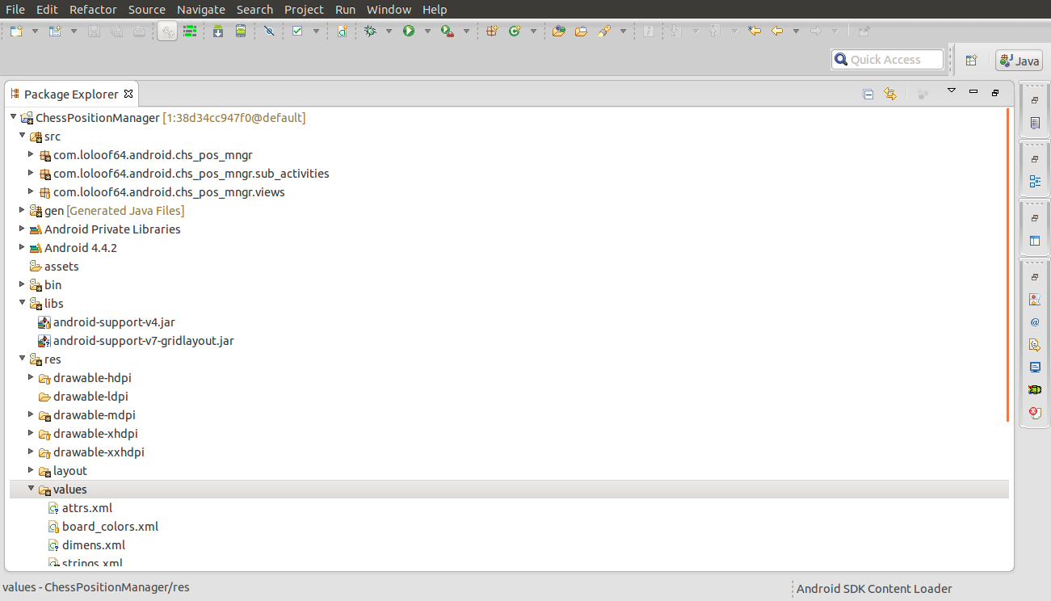
Task: Click the New Android project wizard icon
Action: [55, 32]
